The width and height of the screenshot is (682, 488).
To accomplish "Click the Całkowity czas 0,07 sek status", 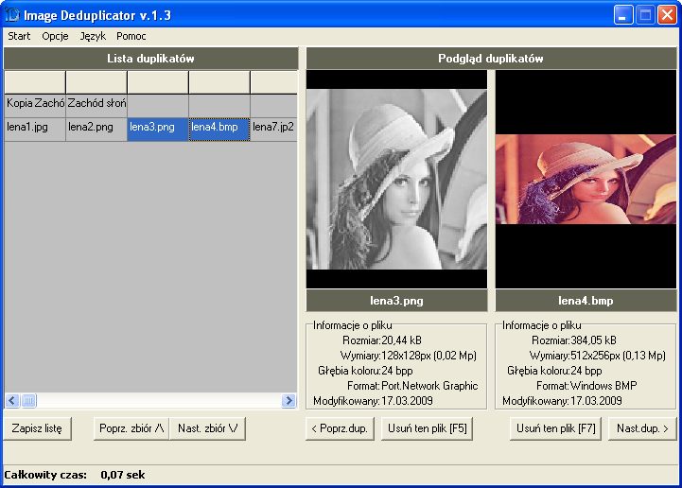I will click(75, 475).
